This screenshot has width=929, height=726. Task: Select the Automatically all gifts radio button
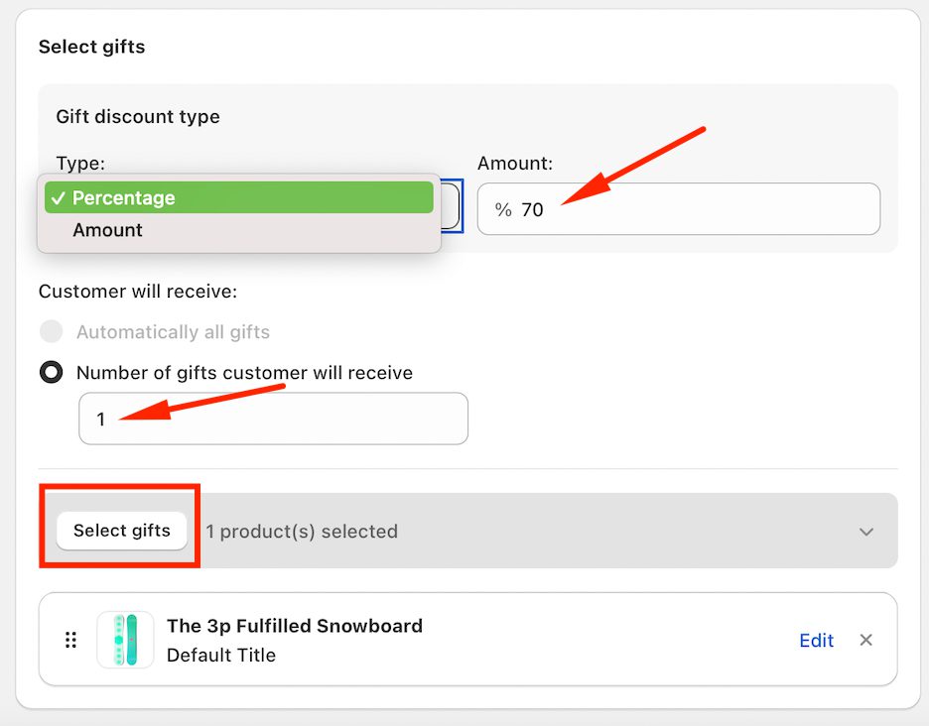click(x=51, y=332)
